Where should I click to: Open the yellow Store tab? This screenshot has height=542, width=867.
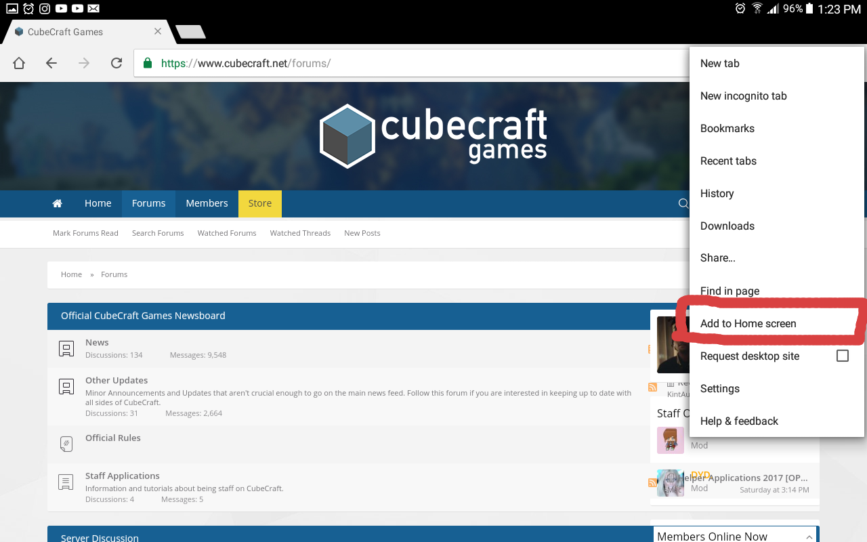click(260, 203)
